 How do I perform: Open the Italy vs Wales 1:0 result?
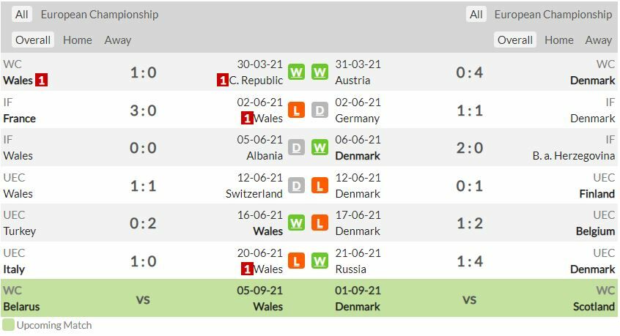(x=143, y=261)
